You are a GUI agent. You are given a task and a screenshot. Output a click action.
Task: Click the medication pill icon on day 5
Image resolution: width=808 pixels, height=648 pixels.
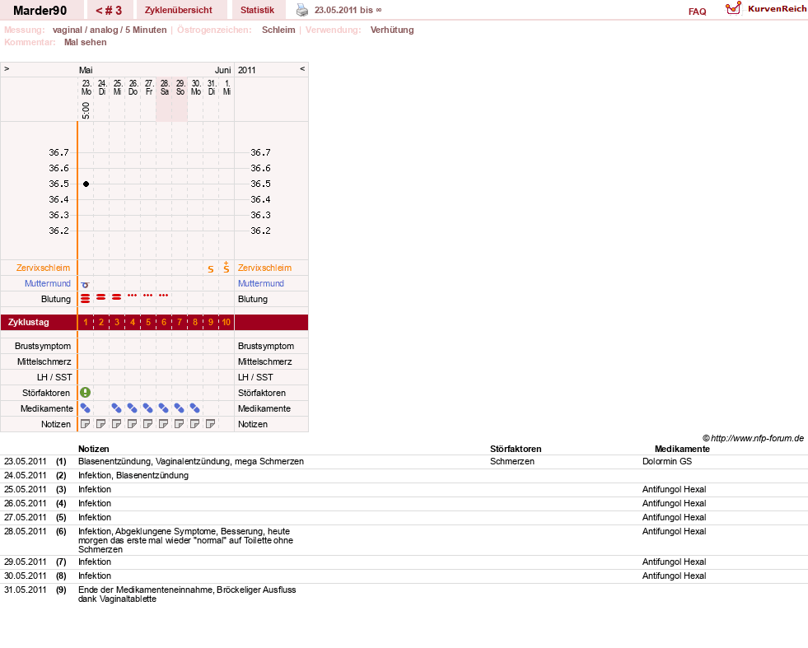tap(148, 408)
